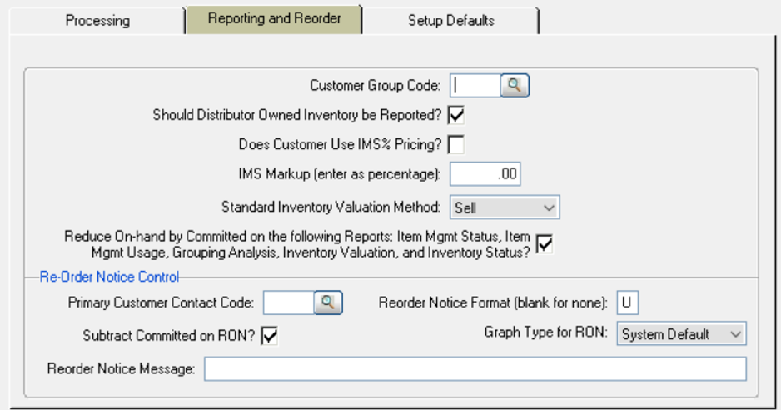Switch to the Setup Defaults tab
This screenshot has width=781, height=410.
450,21
